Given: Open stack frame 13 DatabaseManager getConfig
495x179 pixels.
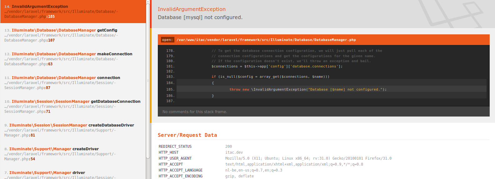Looking at the screenshot, I should (x=73, y=35).
